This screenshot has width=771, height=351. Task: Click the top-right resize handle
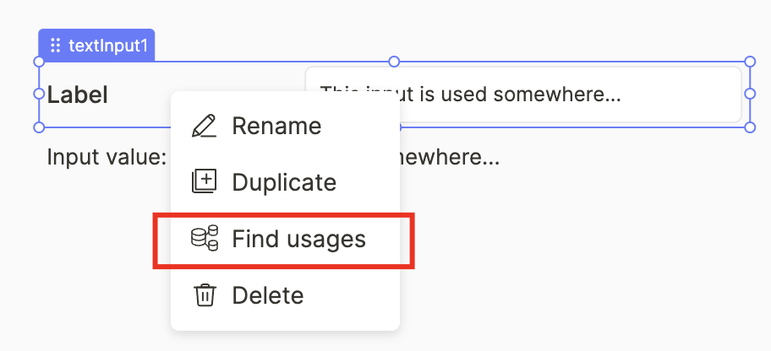click(x=750, y=62)
